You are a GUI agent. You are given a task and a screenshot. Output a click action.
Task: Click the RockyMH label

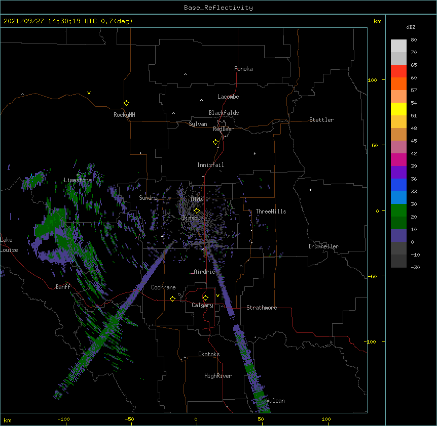[x=124, y=115]
